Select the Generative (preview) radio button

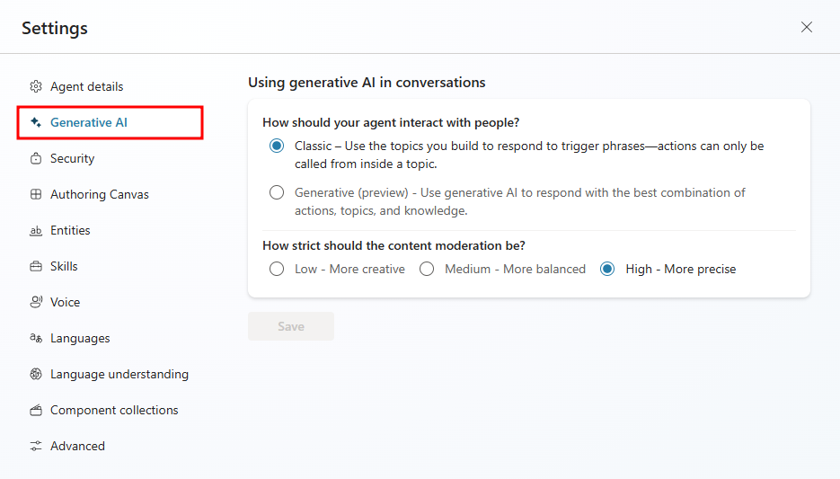pos(277,193)
